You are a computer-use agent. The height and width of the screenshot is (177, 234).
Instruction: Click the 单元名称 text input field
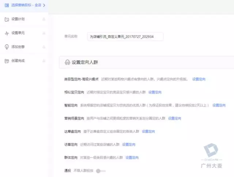[x=125, y=36]
